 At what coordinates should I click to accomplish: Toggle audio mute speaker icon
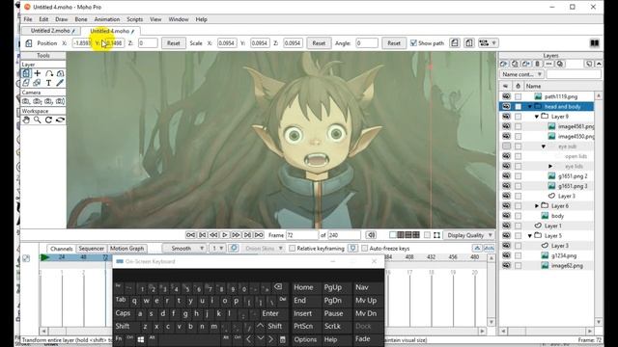coord(371,235)
